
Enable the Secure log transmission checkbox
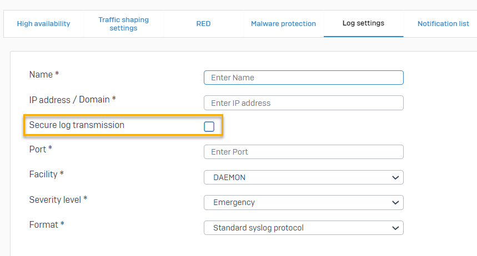(209, 126)
